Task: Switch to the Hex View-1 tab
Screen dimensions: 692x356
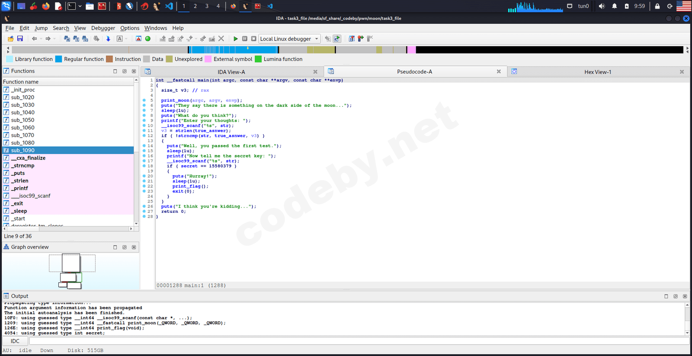Action: [597, 72]
